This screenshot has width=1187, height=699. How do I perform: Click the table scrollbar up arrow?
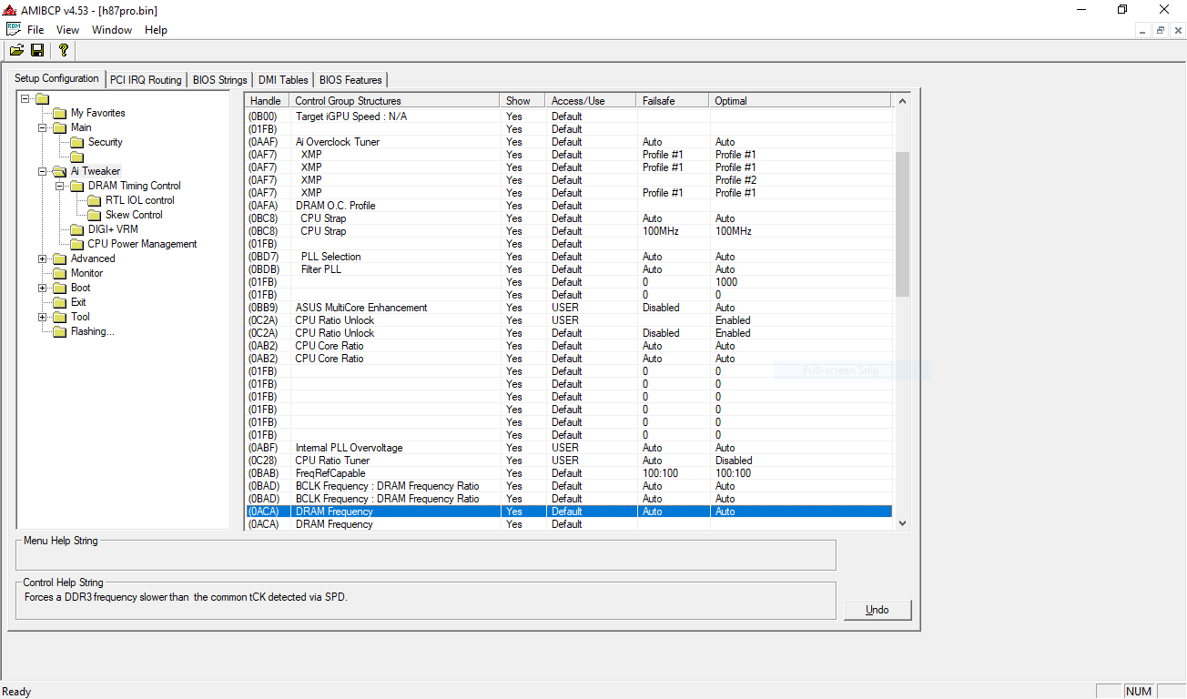point(902,101)
